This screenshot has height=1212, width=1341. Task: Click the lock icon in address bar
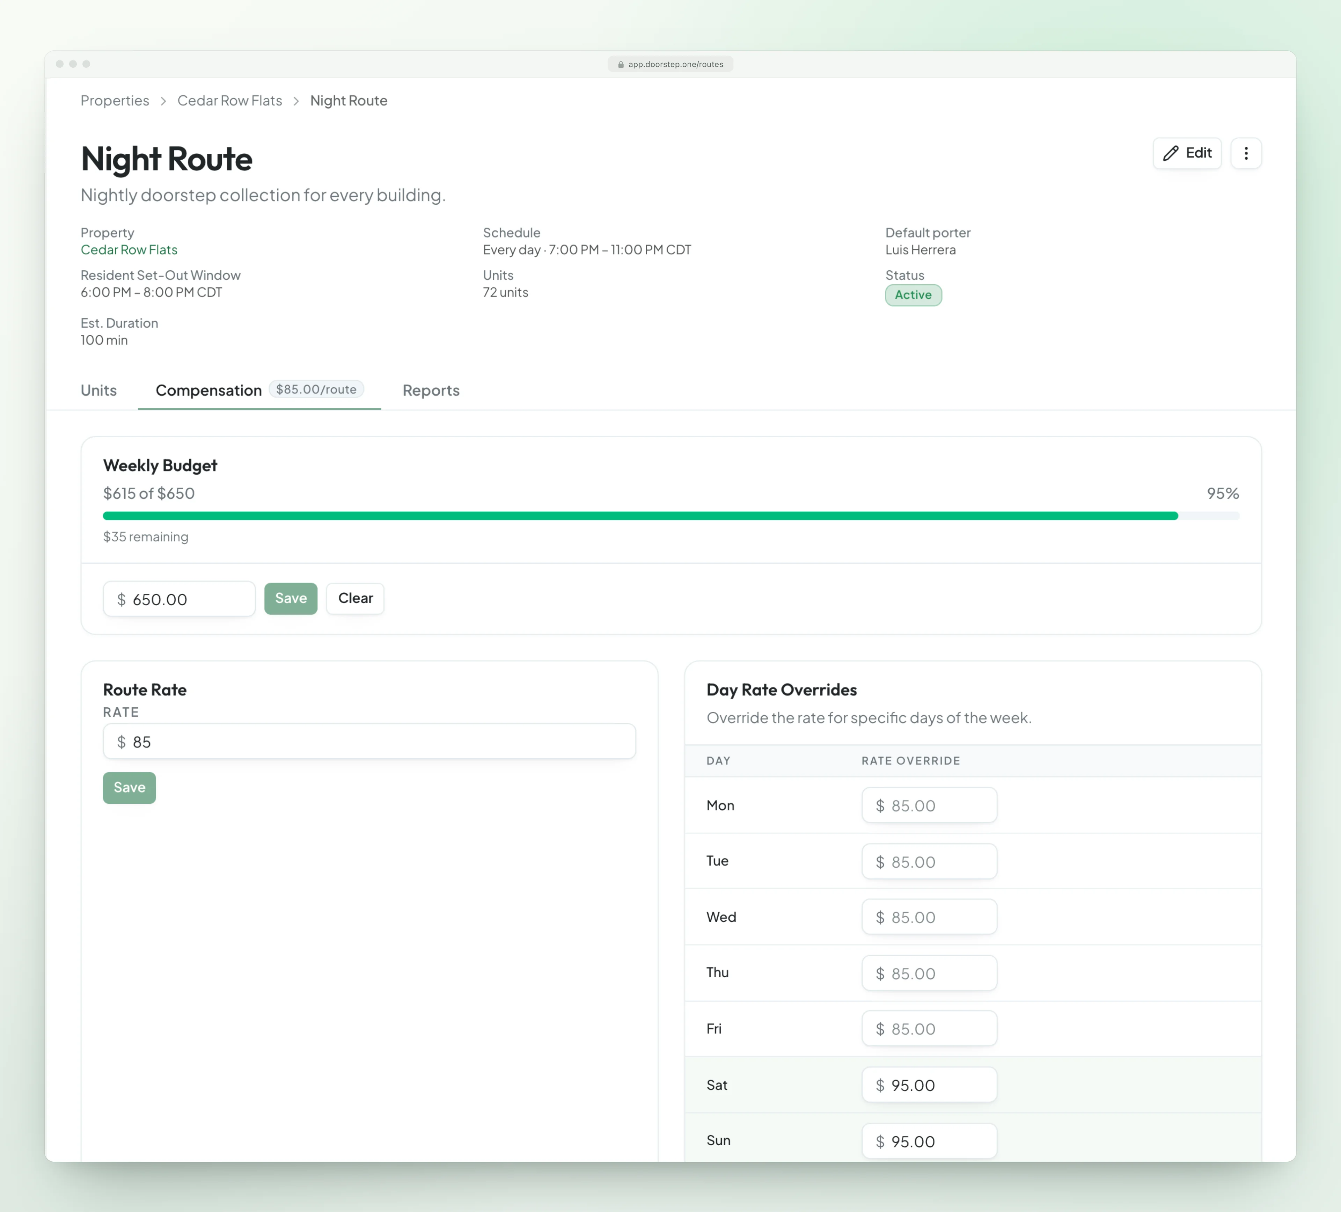(621, 65)
